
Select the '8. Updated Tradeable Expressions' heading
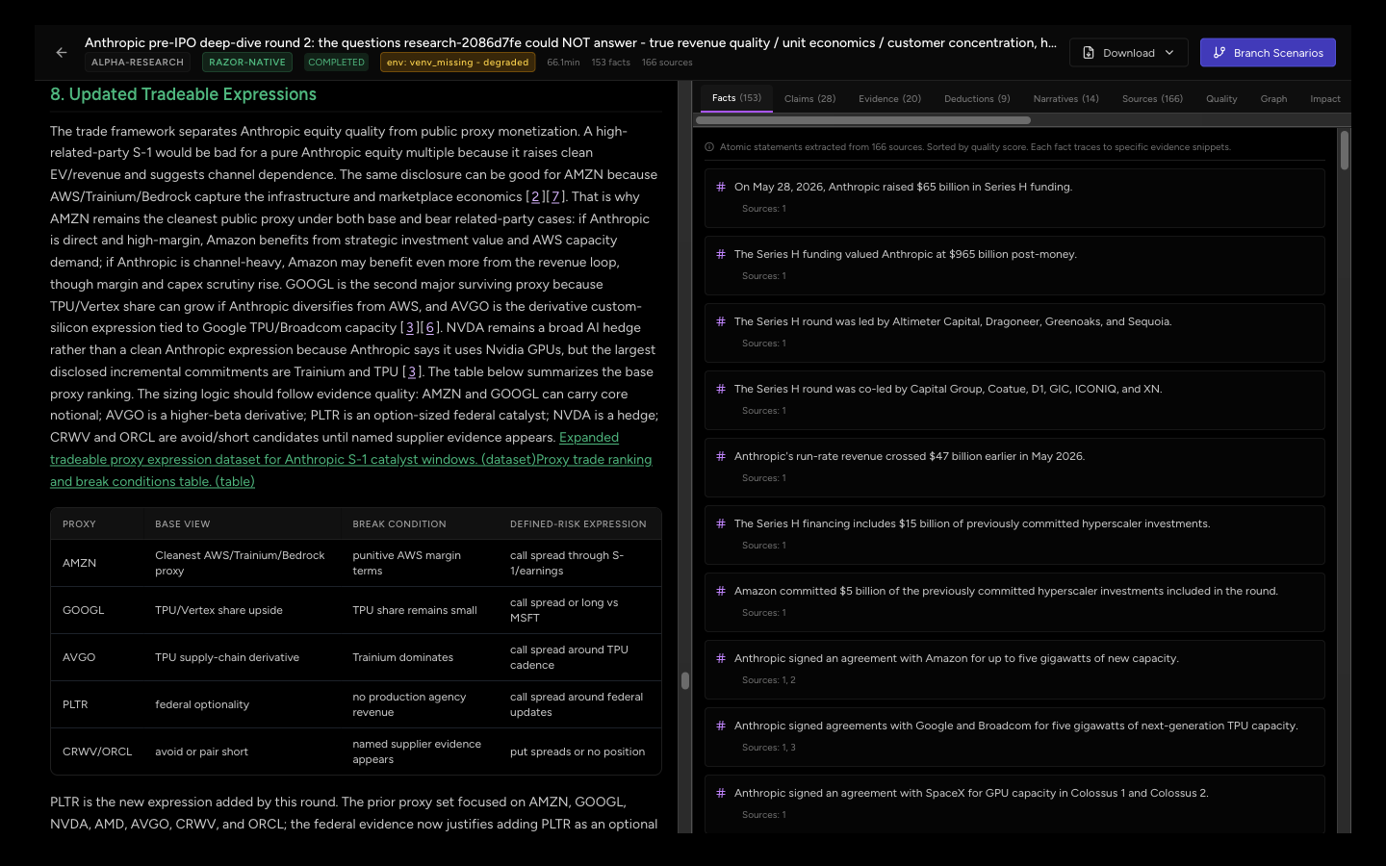(183, 94)
